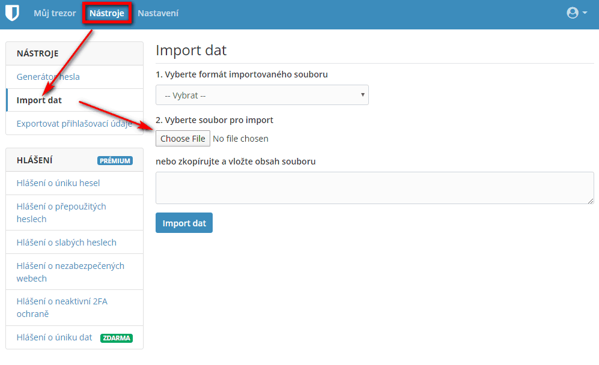Click the Choose File button
This screenshot has height=365, width=599.
[x=183, y=139]
